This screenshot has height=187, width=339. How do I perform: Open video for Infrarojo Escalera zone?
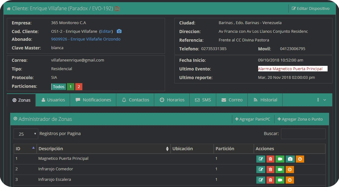point(280,180)
